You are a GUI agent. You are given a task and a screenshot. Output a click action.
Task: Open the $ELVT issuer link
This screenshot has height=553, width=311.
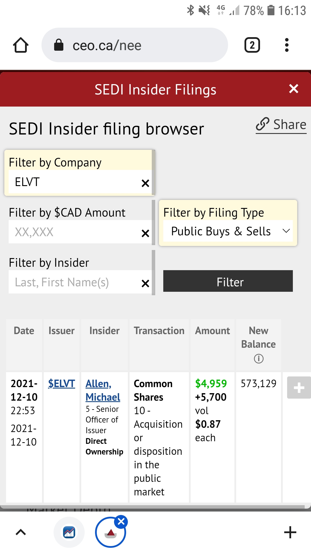[61, 384]
